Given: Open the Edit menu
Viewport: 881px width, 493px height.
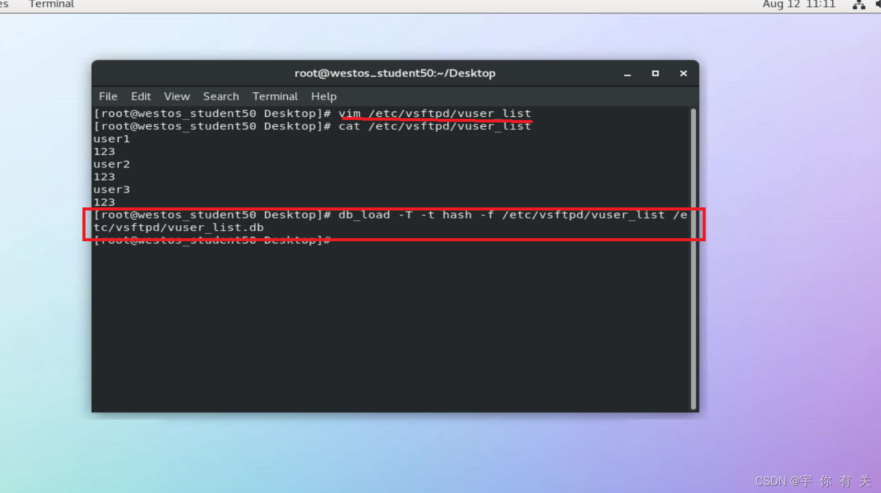Looking at the screenshot, I should (x=140, y=96).
